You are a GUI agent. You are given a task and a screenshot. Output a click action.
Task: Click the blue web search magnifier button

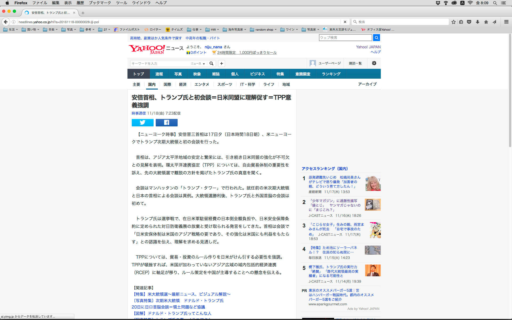click(x=376, y=38)
